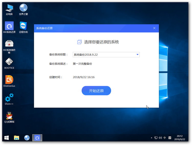Switch the 中 input language indicator
Viewport: 192px width, 145px height.
(x=165, y=138)
